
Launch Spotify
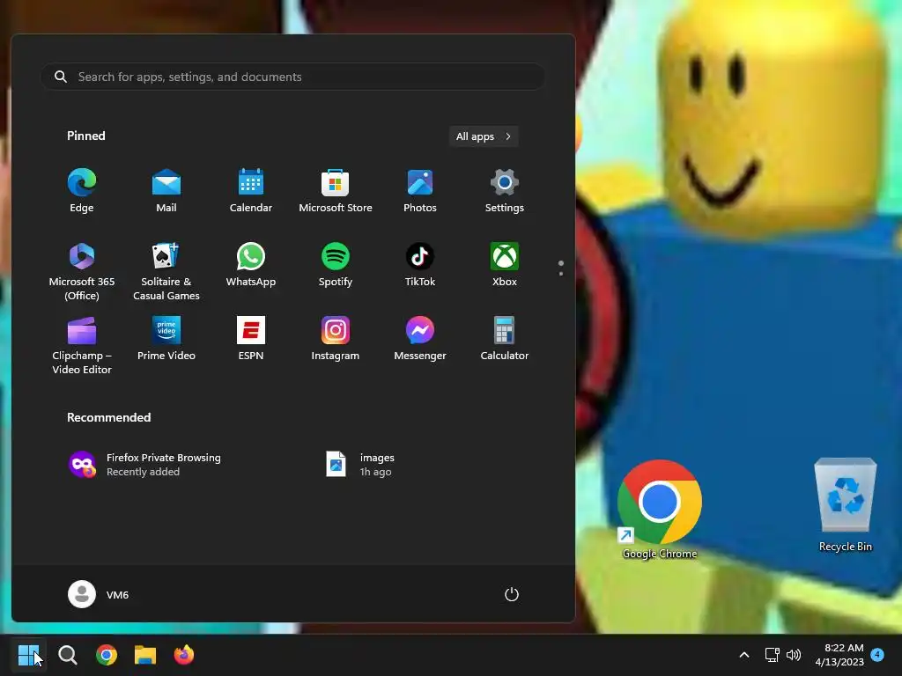(x=336, y=266)
